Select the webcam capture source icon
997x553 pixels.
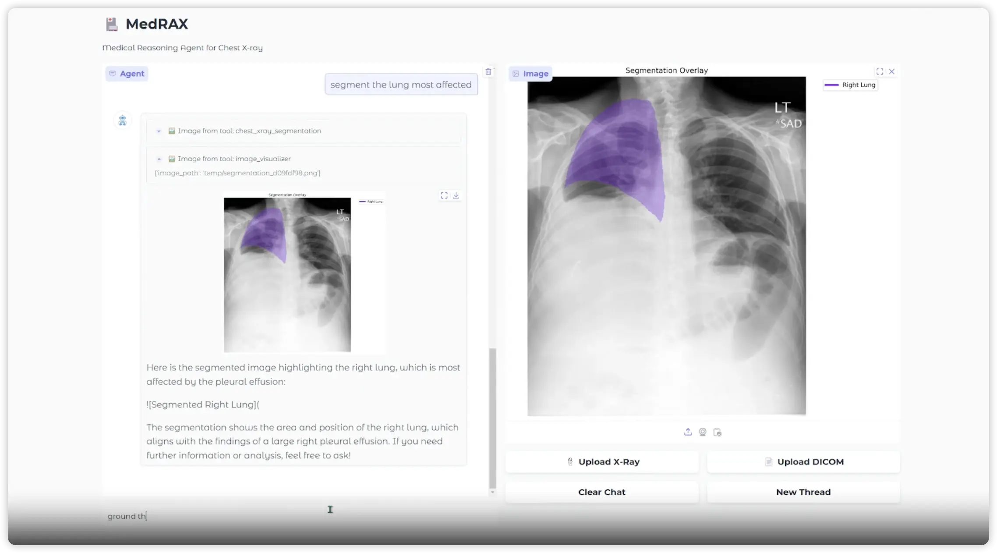(x=703, y=432)
